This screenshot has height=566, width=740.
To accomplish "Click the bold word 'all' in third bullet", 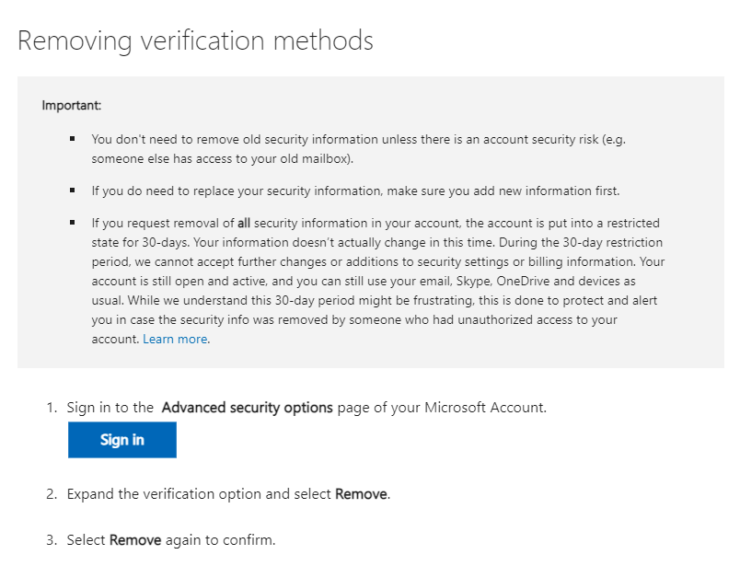I will pos(244,223).
